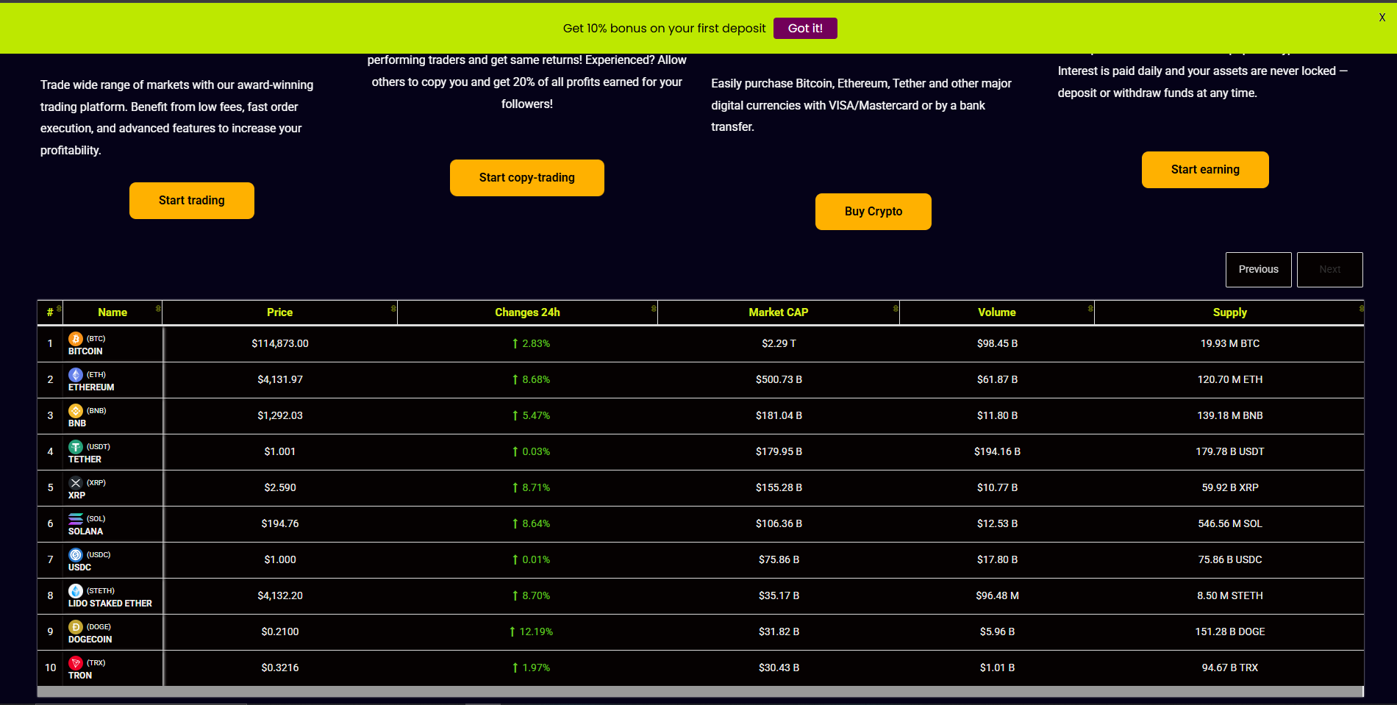Screen dimensions: 1397x705
Task: Click the Start copy-trading button
Action: click(x=526, y=178)
